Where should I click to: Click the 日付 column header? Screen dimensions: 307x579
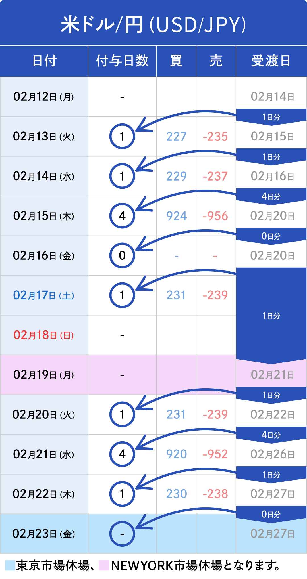tap(44, 61)
